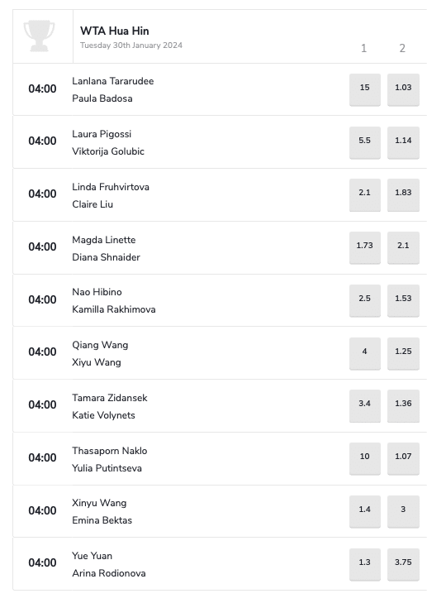Select odds 1.03 for Paula Badosa
The image size is (427, 603).
point(403,89)
